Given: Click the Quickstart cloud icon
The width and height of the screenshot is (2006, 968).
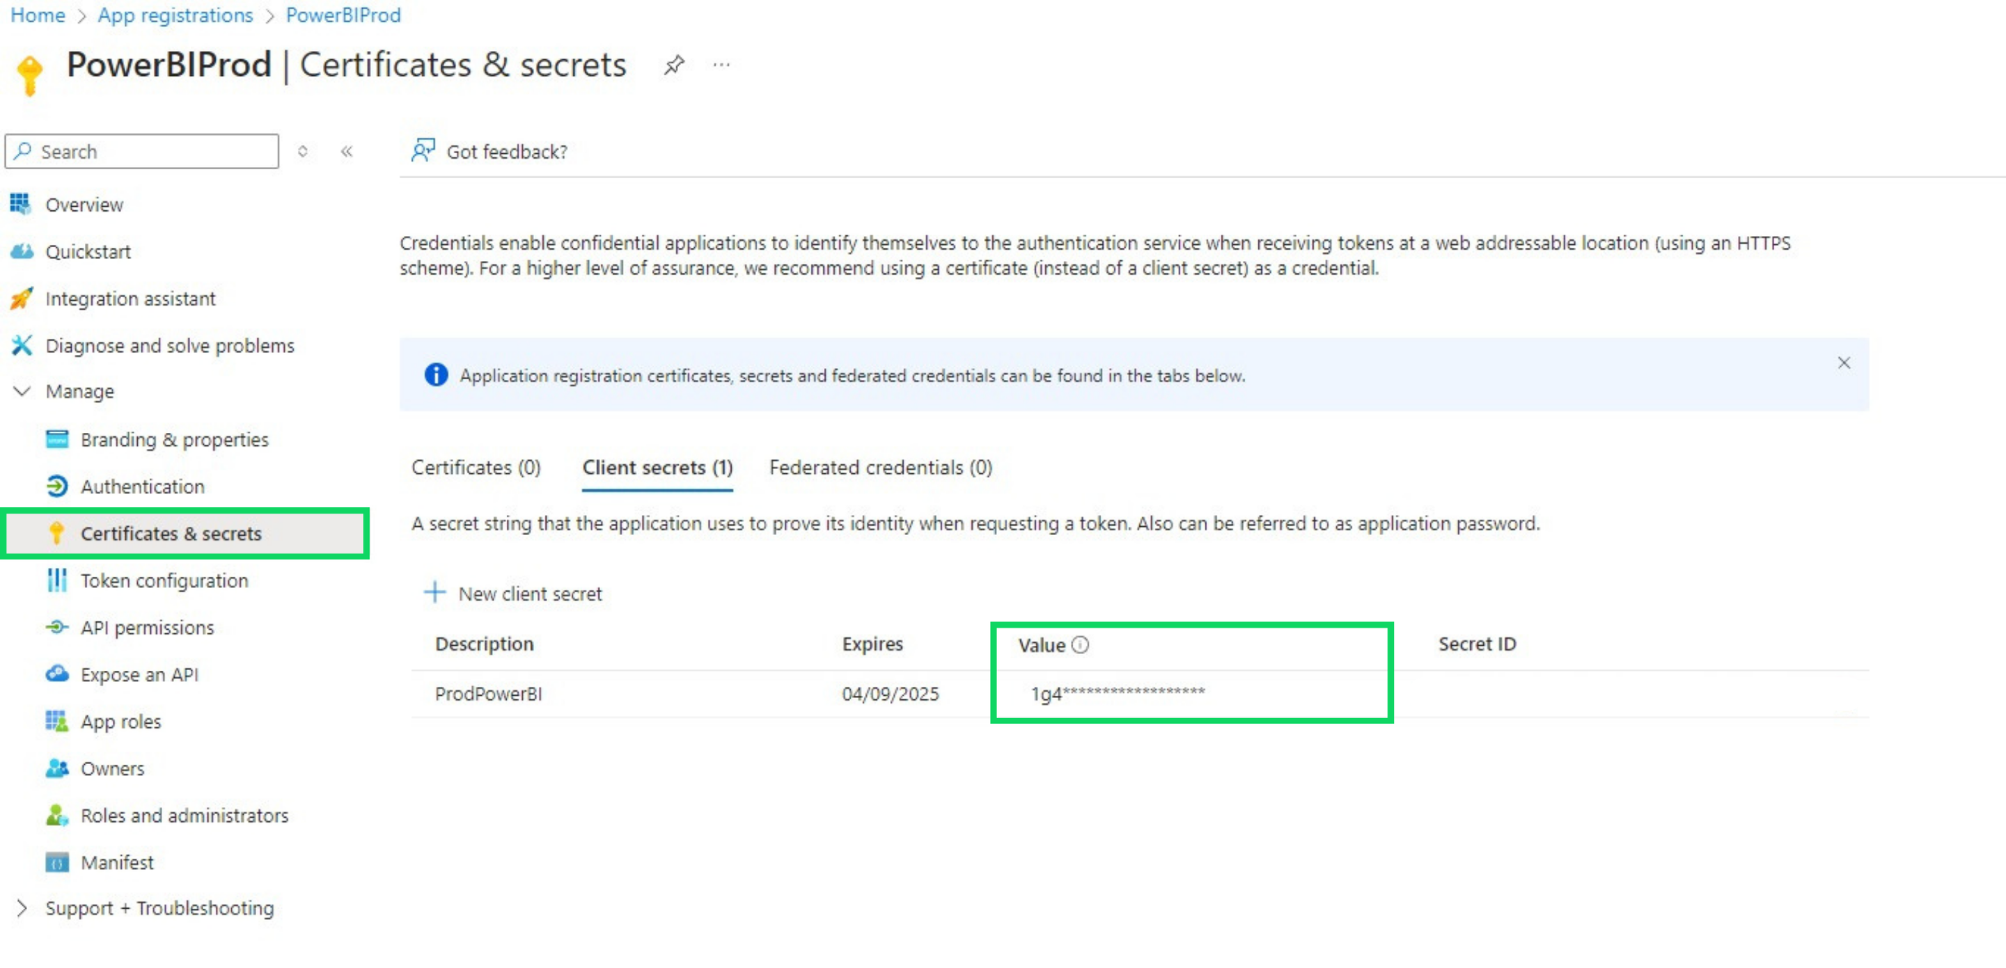Looking at the screenshot, I should point(22,251).
